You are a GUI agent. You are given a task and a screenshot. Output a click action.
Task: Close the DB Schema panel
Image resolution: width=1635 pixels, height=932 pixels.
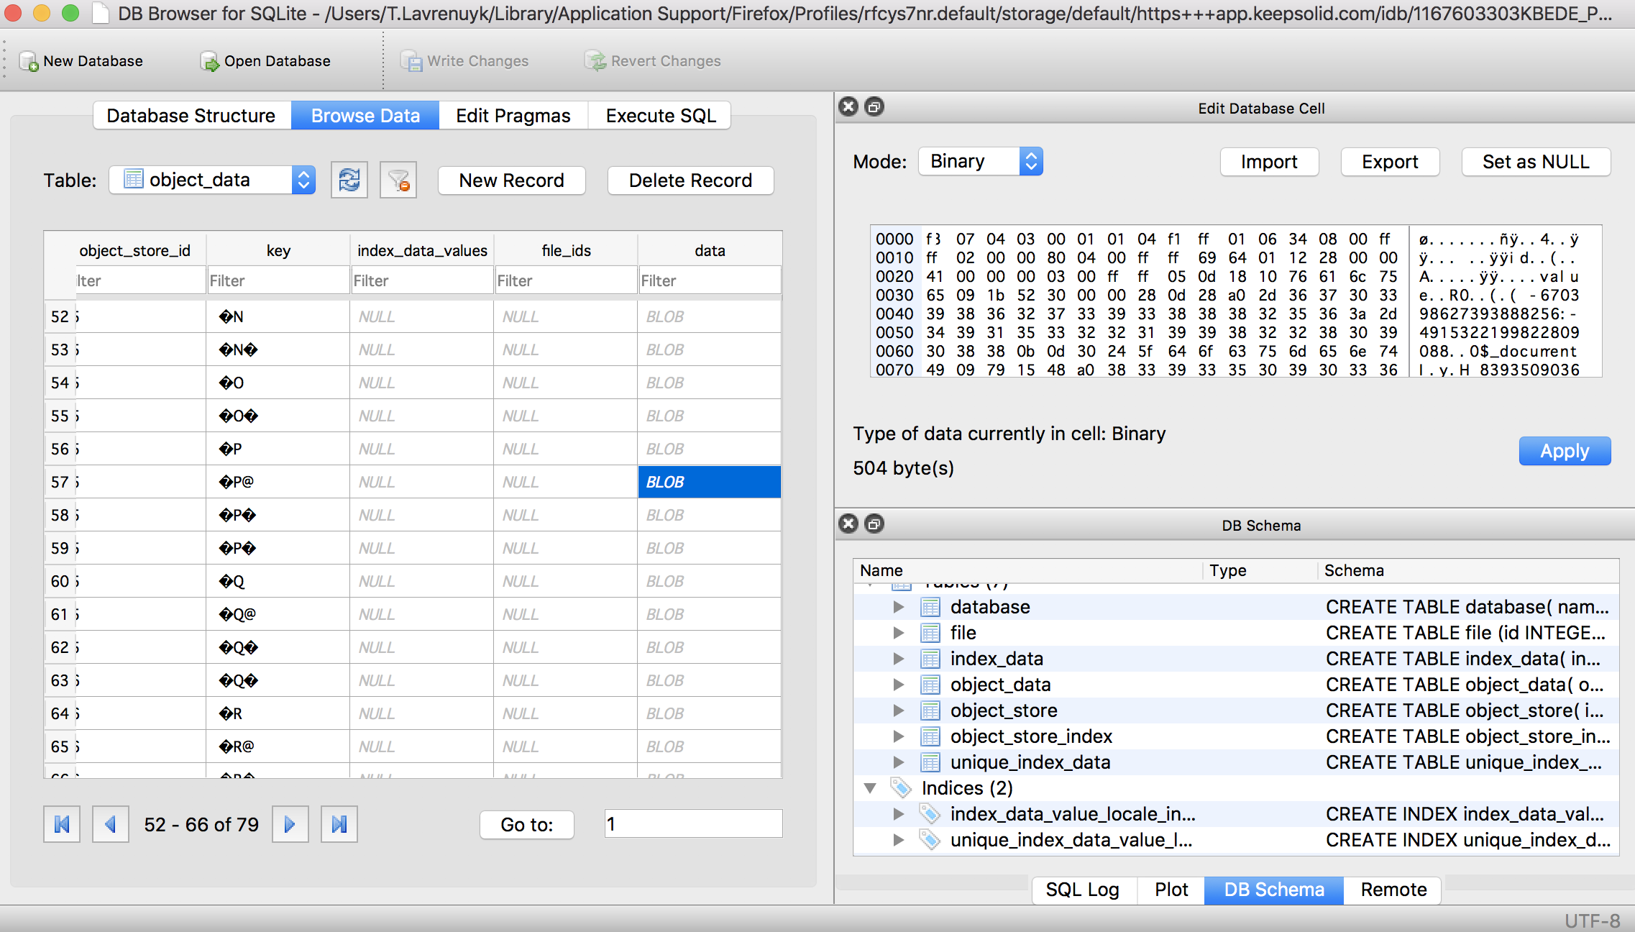coord(849,524)
